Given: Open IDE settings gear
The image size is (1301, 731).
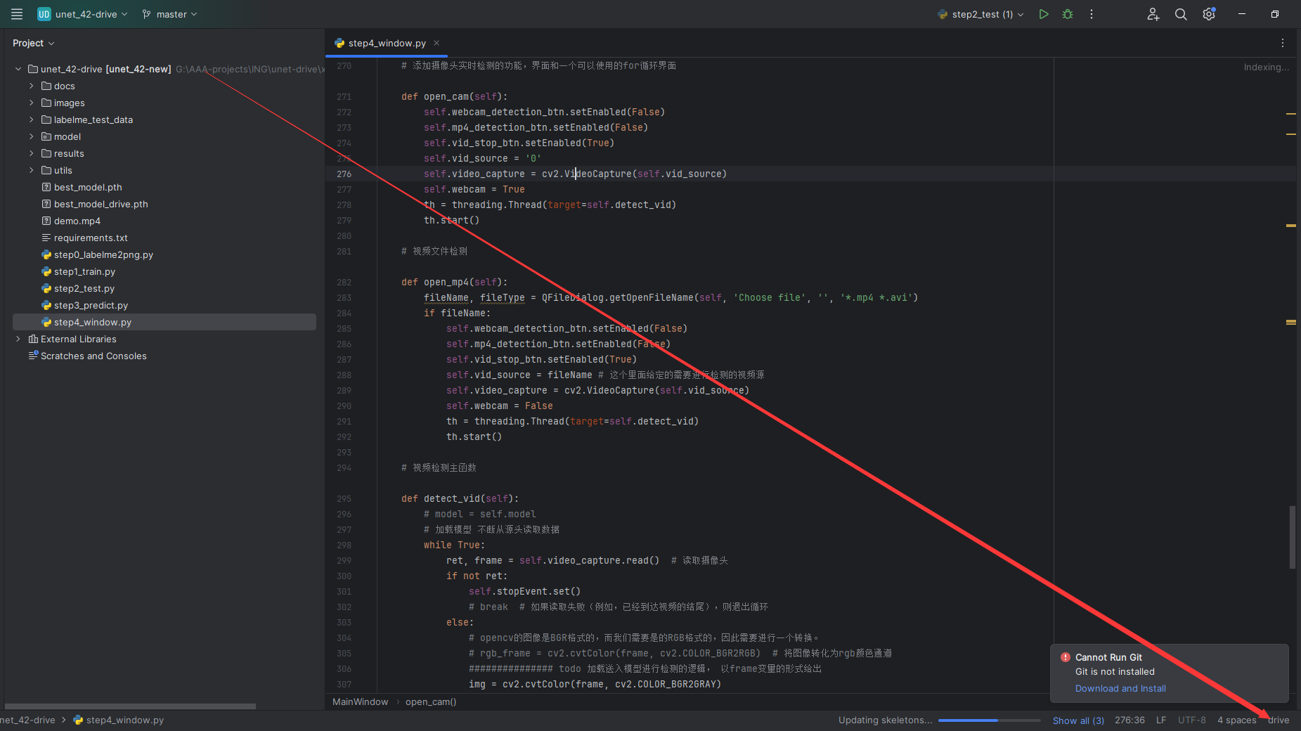Looking at the screenshot, I should point(1209,14).
